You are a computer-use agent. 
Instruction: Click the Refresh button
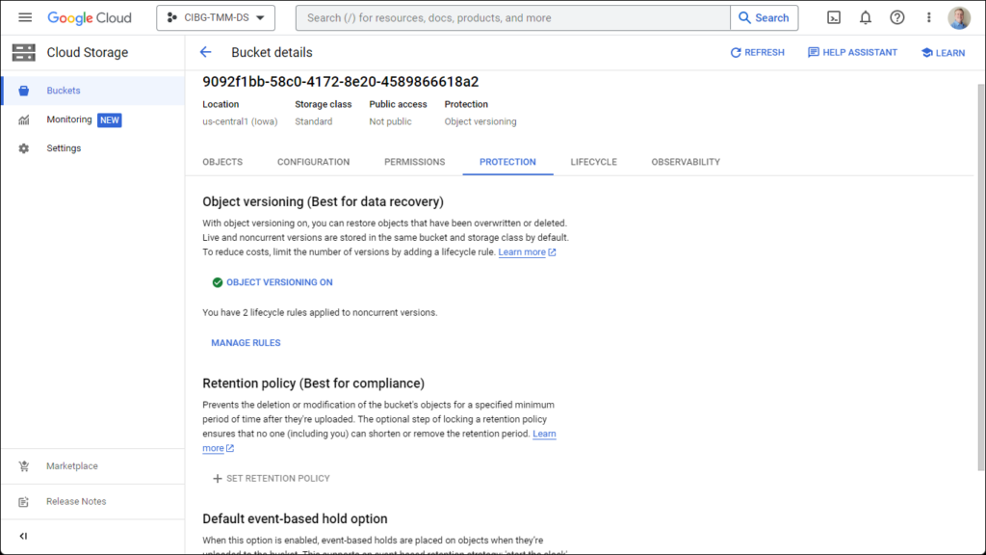(757, 52)
